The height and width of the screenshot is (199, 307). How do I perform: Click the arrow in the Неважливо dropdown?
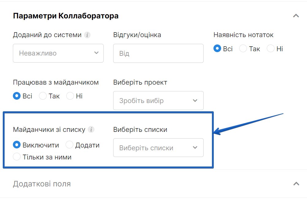coord(96,53)
